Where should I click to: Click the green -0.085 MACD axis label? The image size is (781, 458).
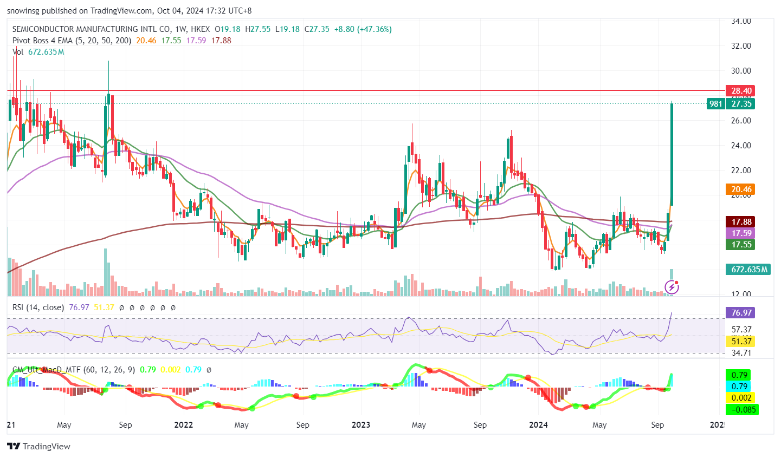[741, 410]
